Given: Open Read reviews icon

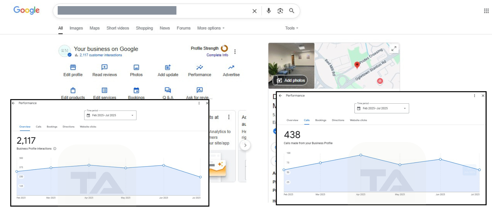Looking at the screenshot, I should click(104, 67).
